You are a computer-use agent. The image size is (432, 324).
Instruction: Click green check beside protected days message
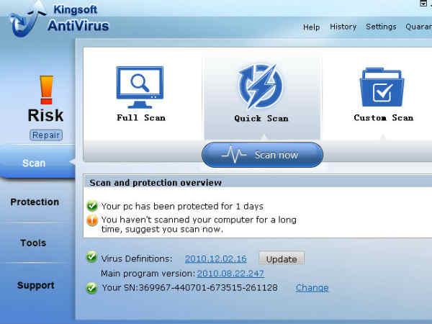pos(92,206)
